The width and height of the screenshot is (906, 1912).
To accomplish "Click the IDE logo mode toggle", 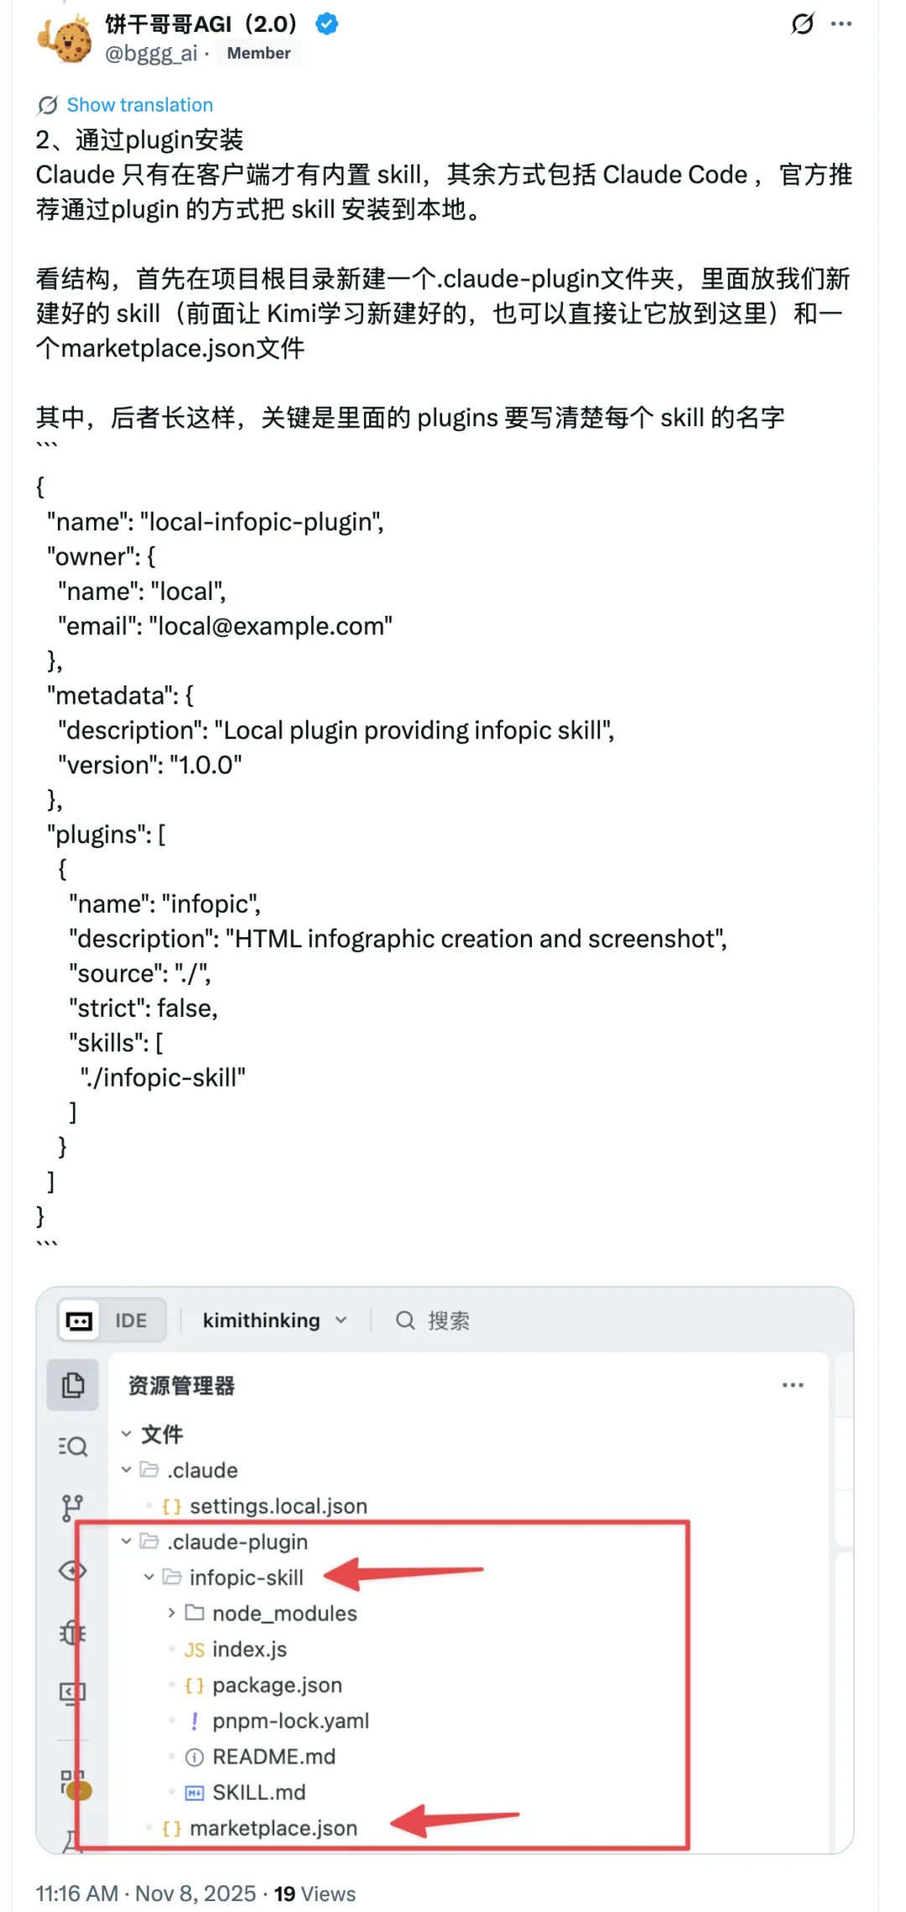I will point(80,1321).
